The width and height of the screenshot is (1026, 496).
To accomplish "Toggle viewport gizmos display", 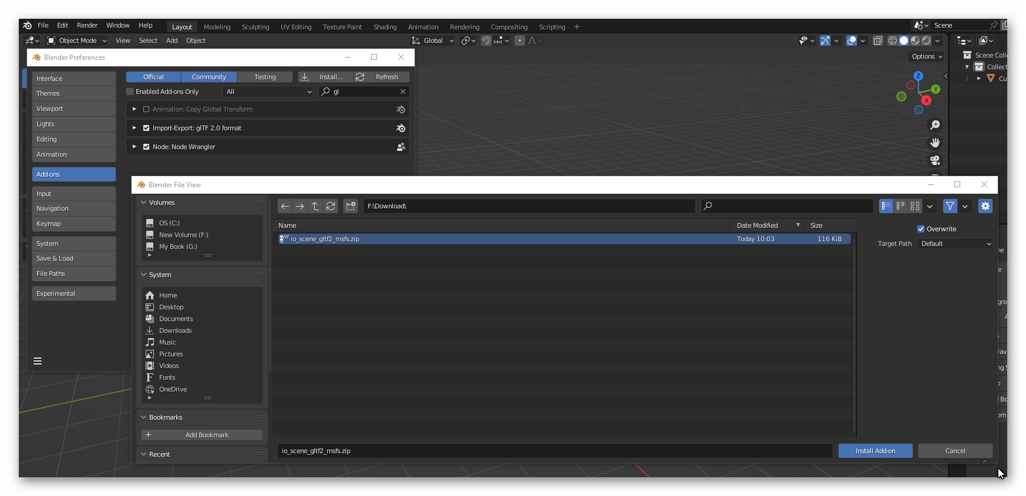I will coord(825,41).
